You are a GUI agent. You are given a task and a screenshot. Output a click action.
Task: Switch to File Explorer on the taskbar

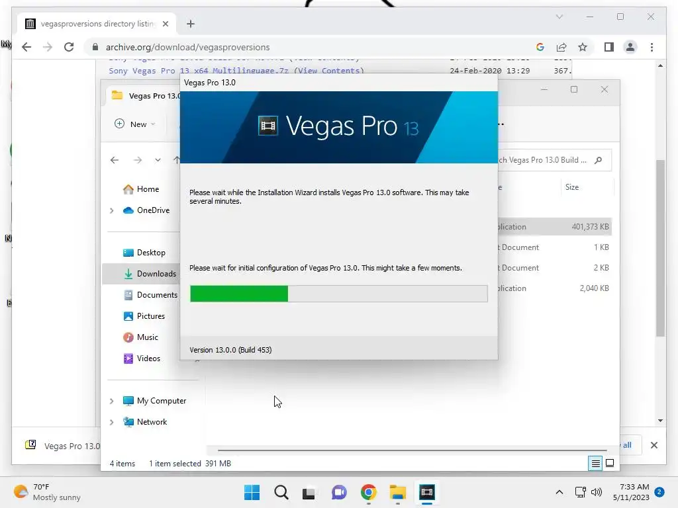pos(397,492)
